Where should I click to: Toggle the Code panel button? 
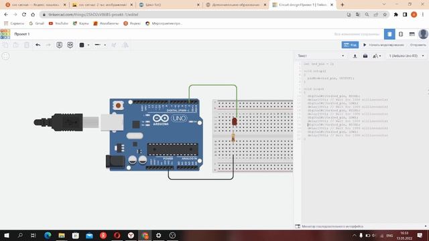pos(350,45)
